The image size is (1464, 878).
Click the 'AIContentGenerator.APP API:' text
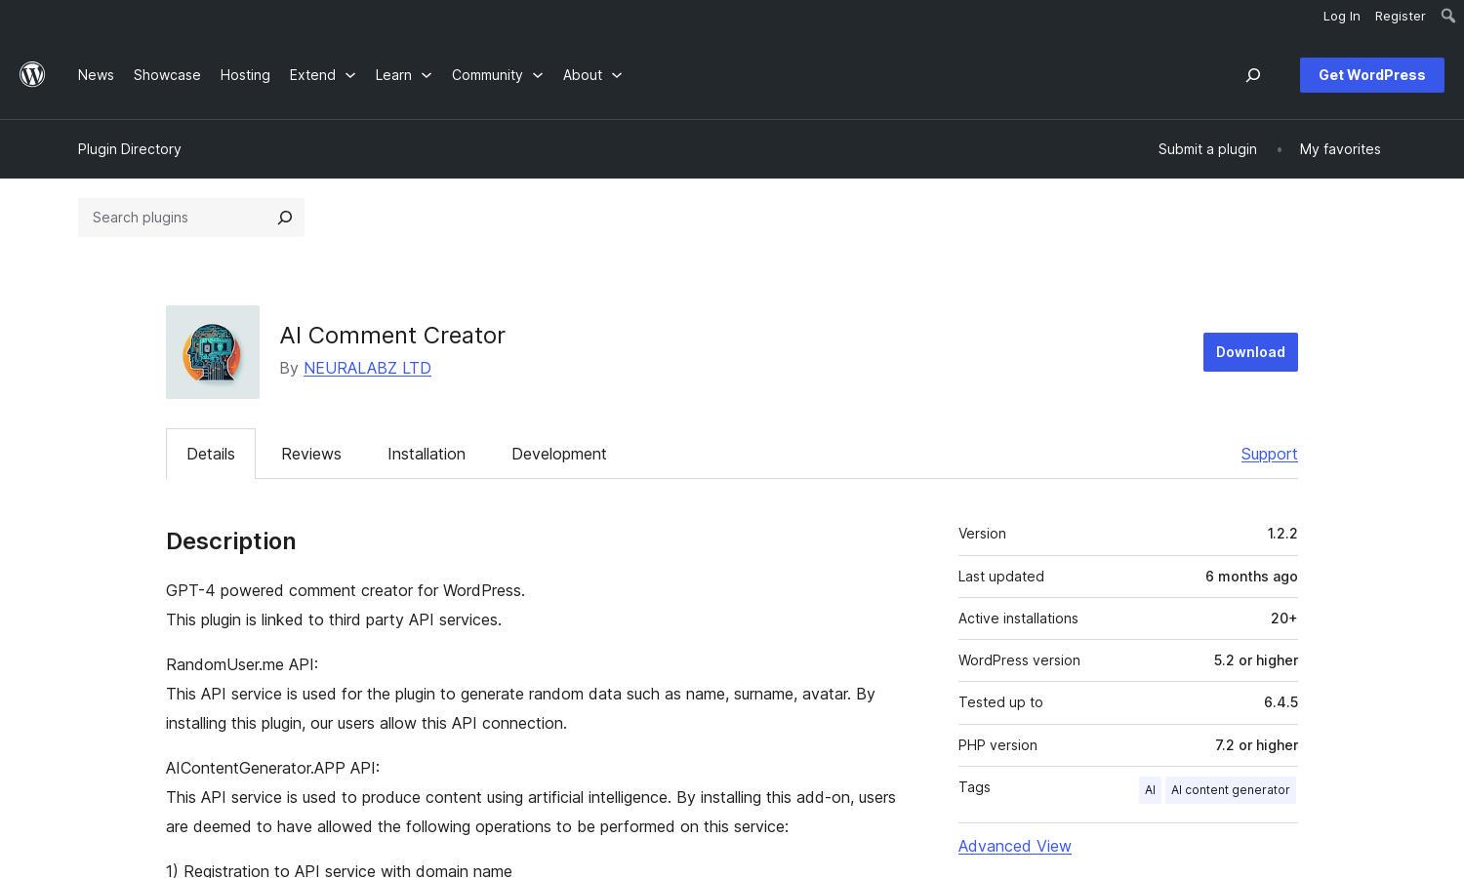click(x=272, y=768)
